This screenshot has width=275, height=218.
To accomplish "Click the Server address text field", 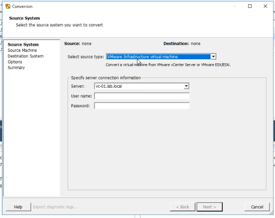I will (x=139, y=86).
